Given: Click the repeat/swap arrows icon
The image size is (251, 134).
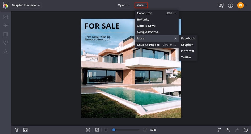Looking at the screenshot, I should (219, 130).
